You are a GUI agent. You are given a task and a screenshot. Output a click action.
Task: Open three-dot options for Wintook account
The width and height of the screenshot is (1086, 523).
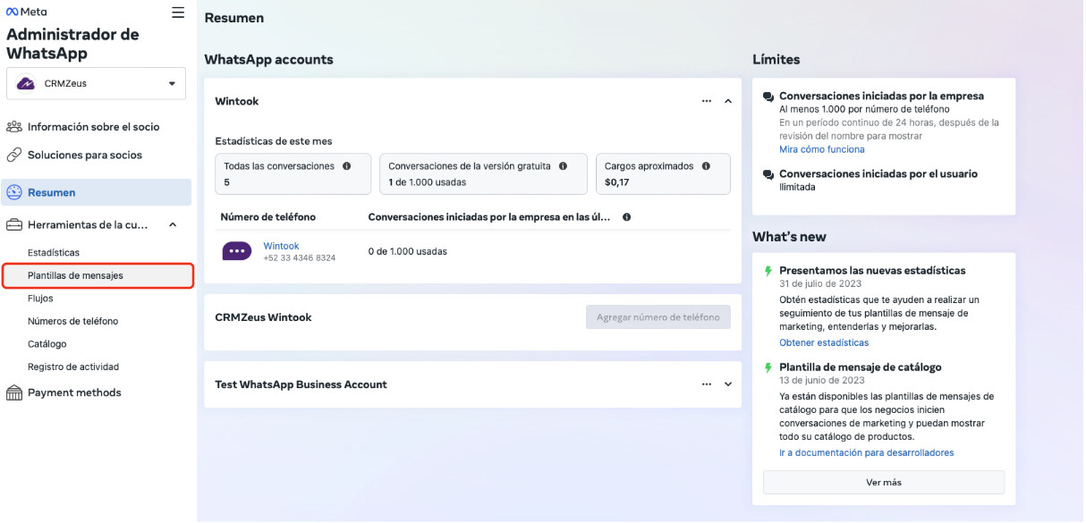pos(707,102)
